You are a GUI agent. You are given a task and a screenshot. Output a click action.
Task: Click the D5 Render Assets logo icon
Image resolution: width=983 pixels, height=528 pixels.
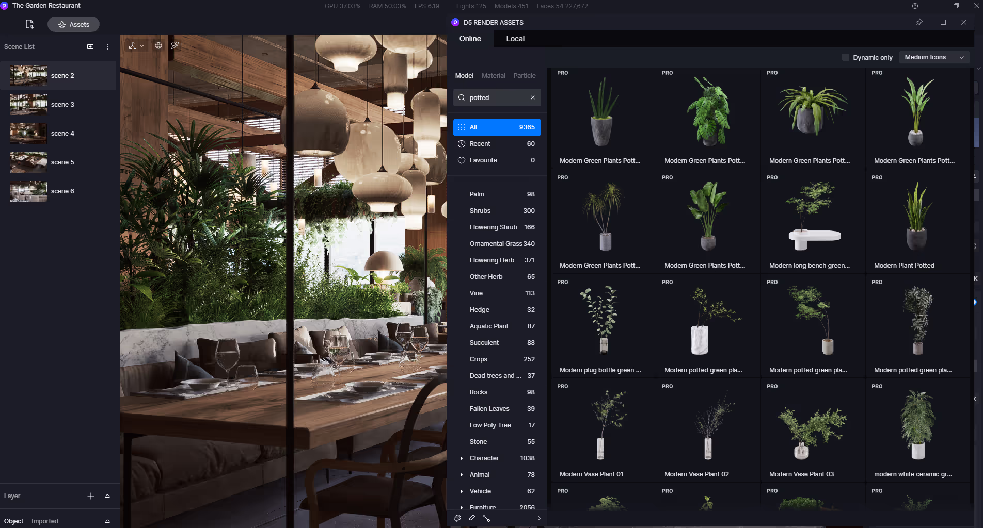pyautogui.click(x=455, y=22)
